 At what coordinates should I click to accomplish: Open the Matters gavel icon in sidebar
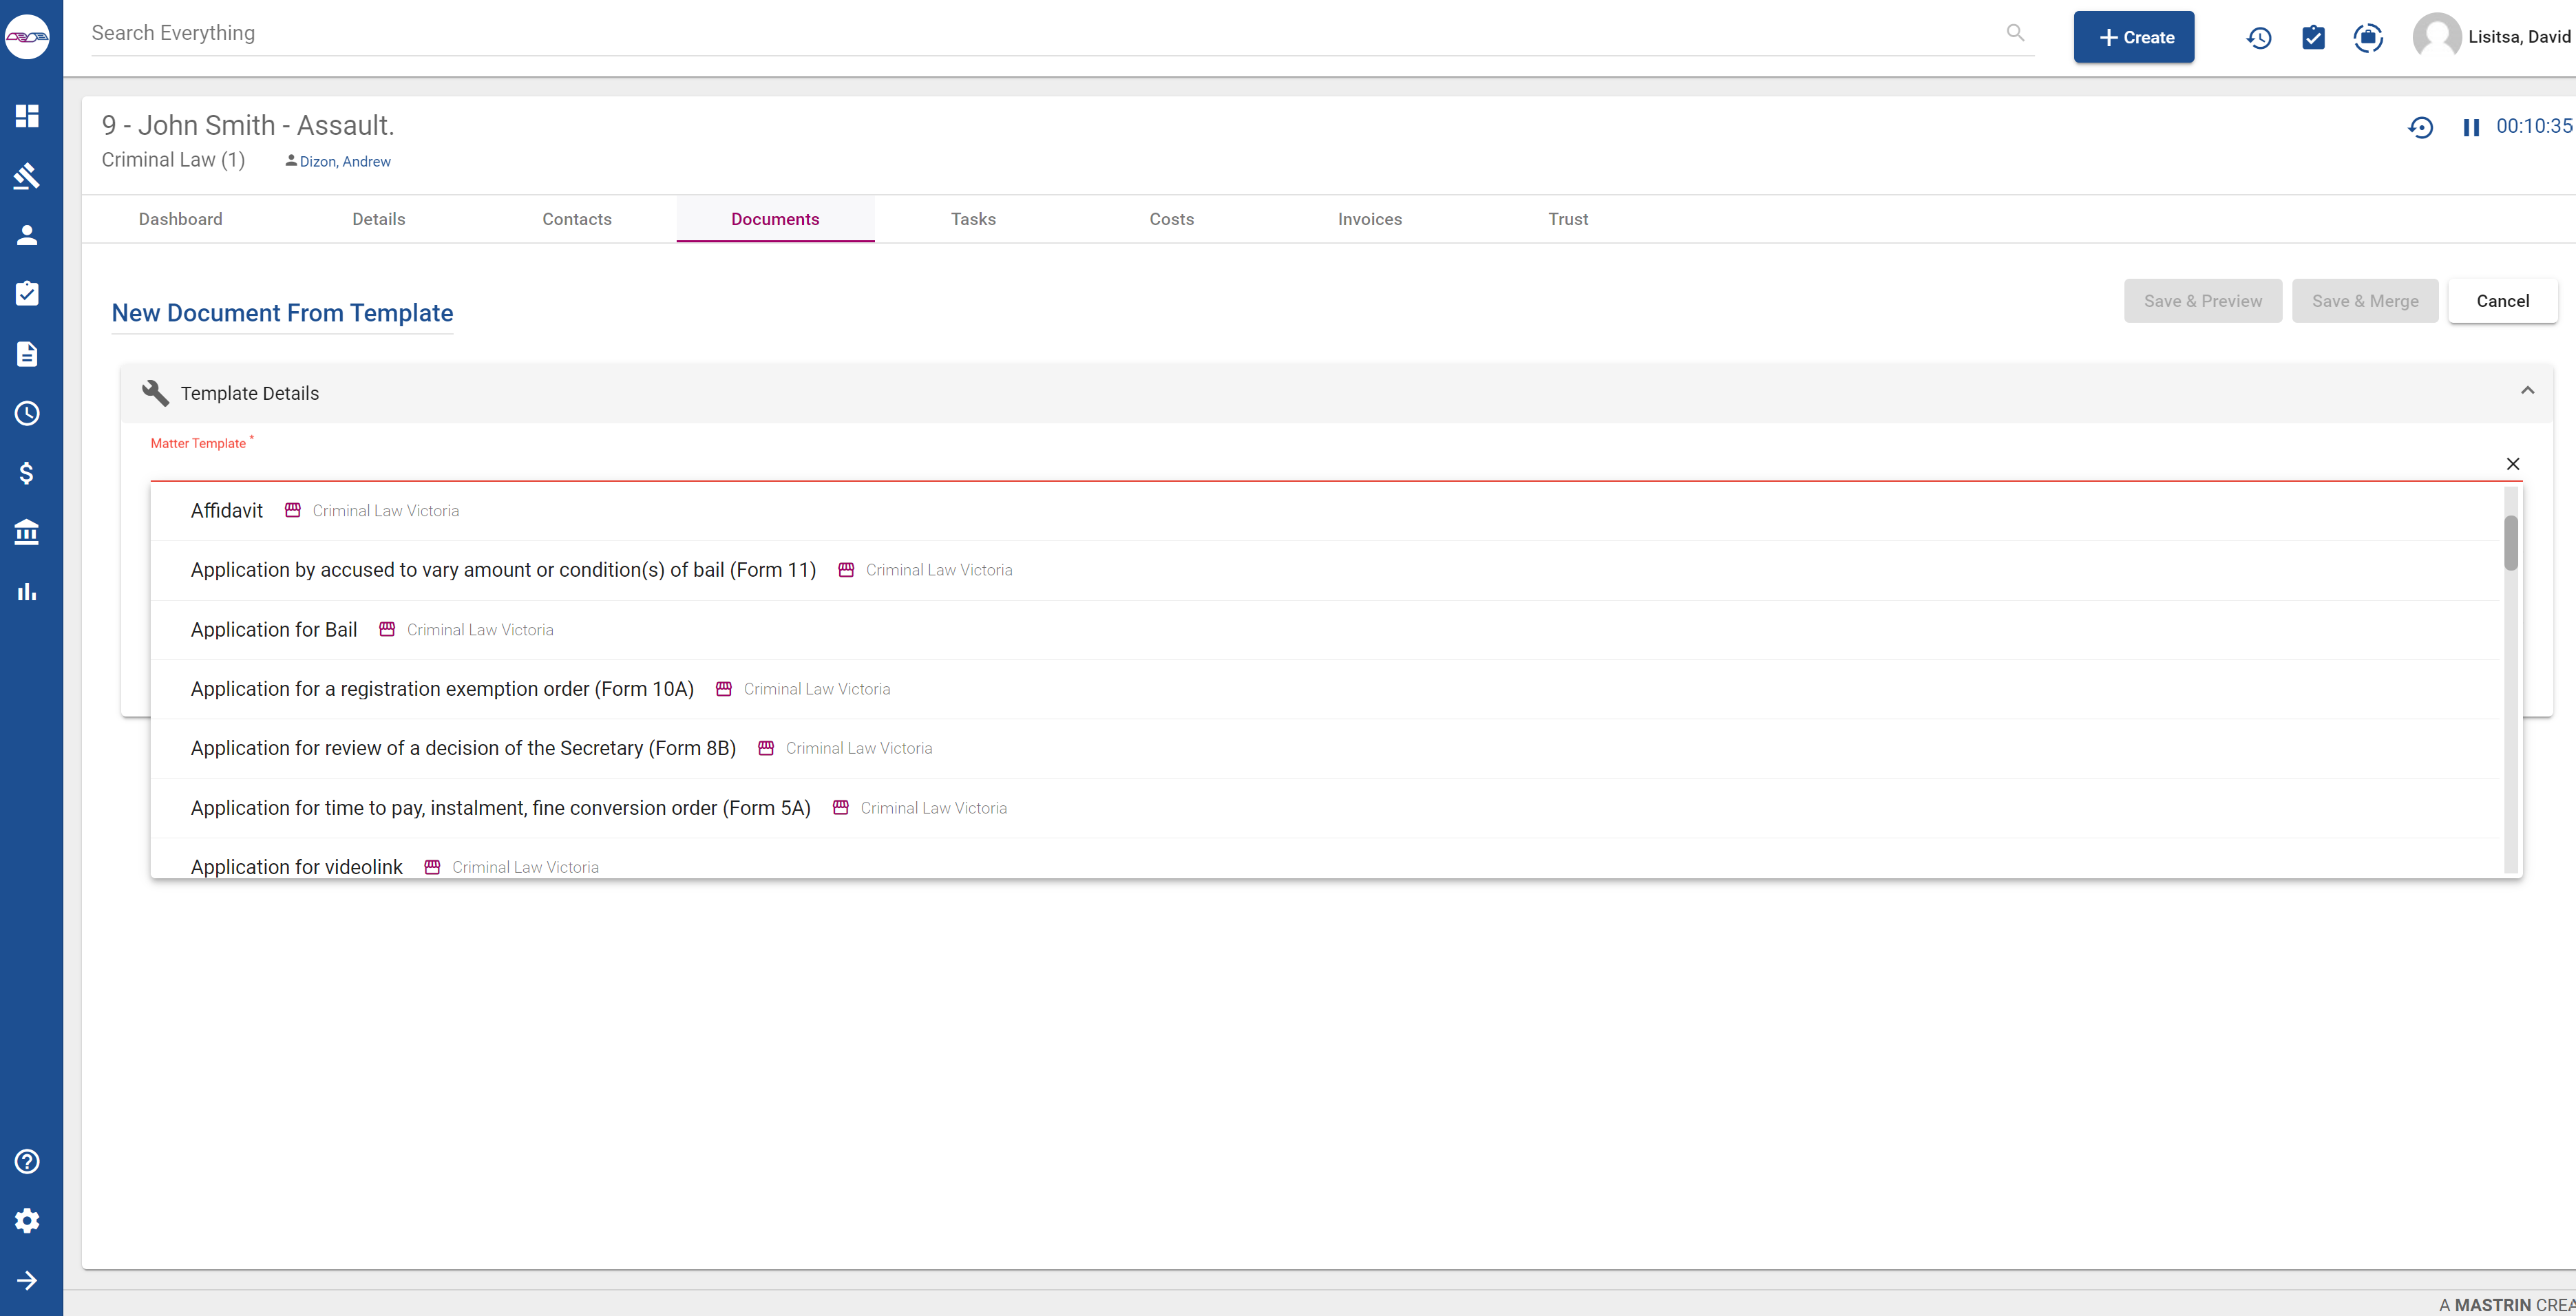[x=27, y=176]
